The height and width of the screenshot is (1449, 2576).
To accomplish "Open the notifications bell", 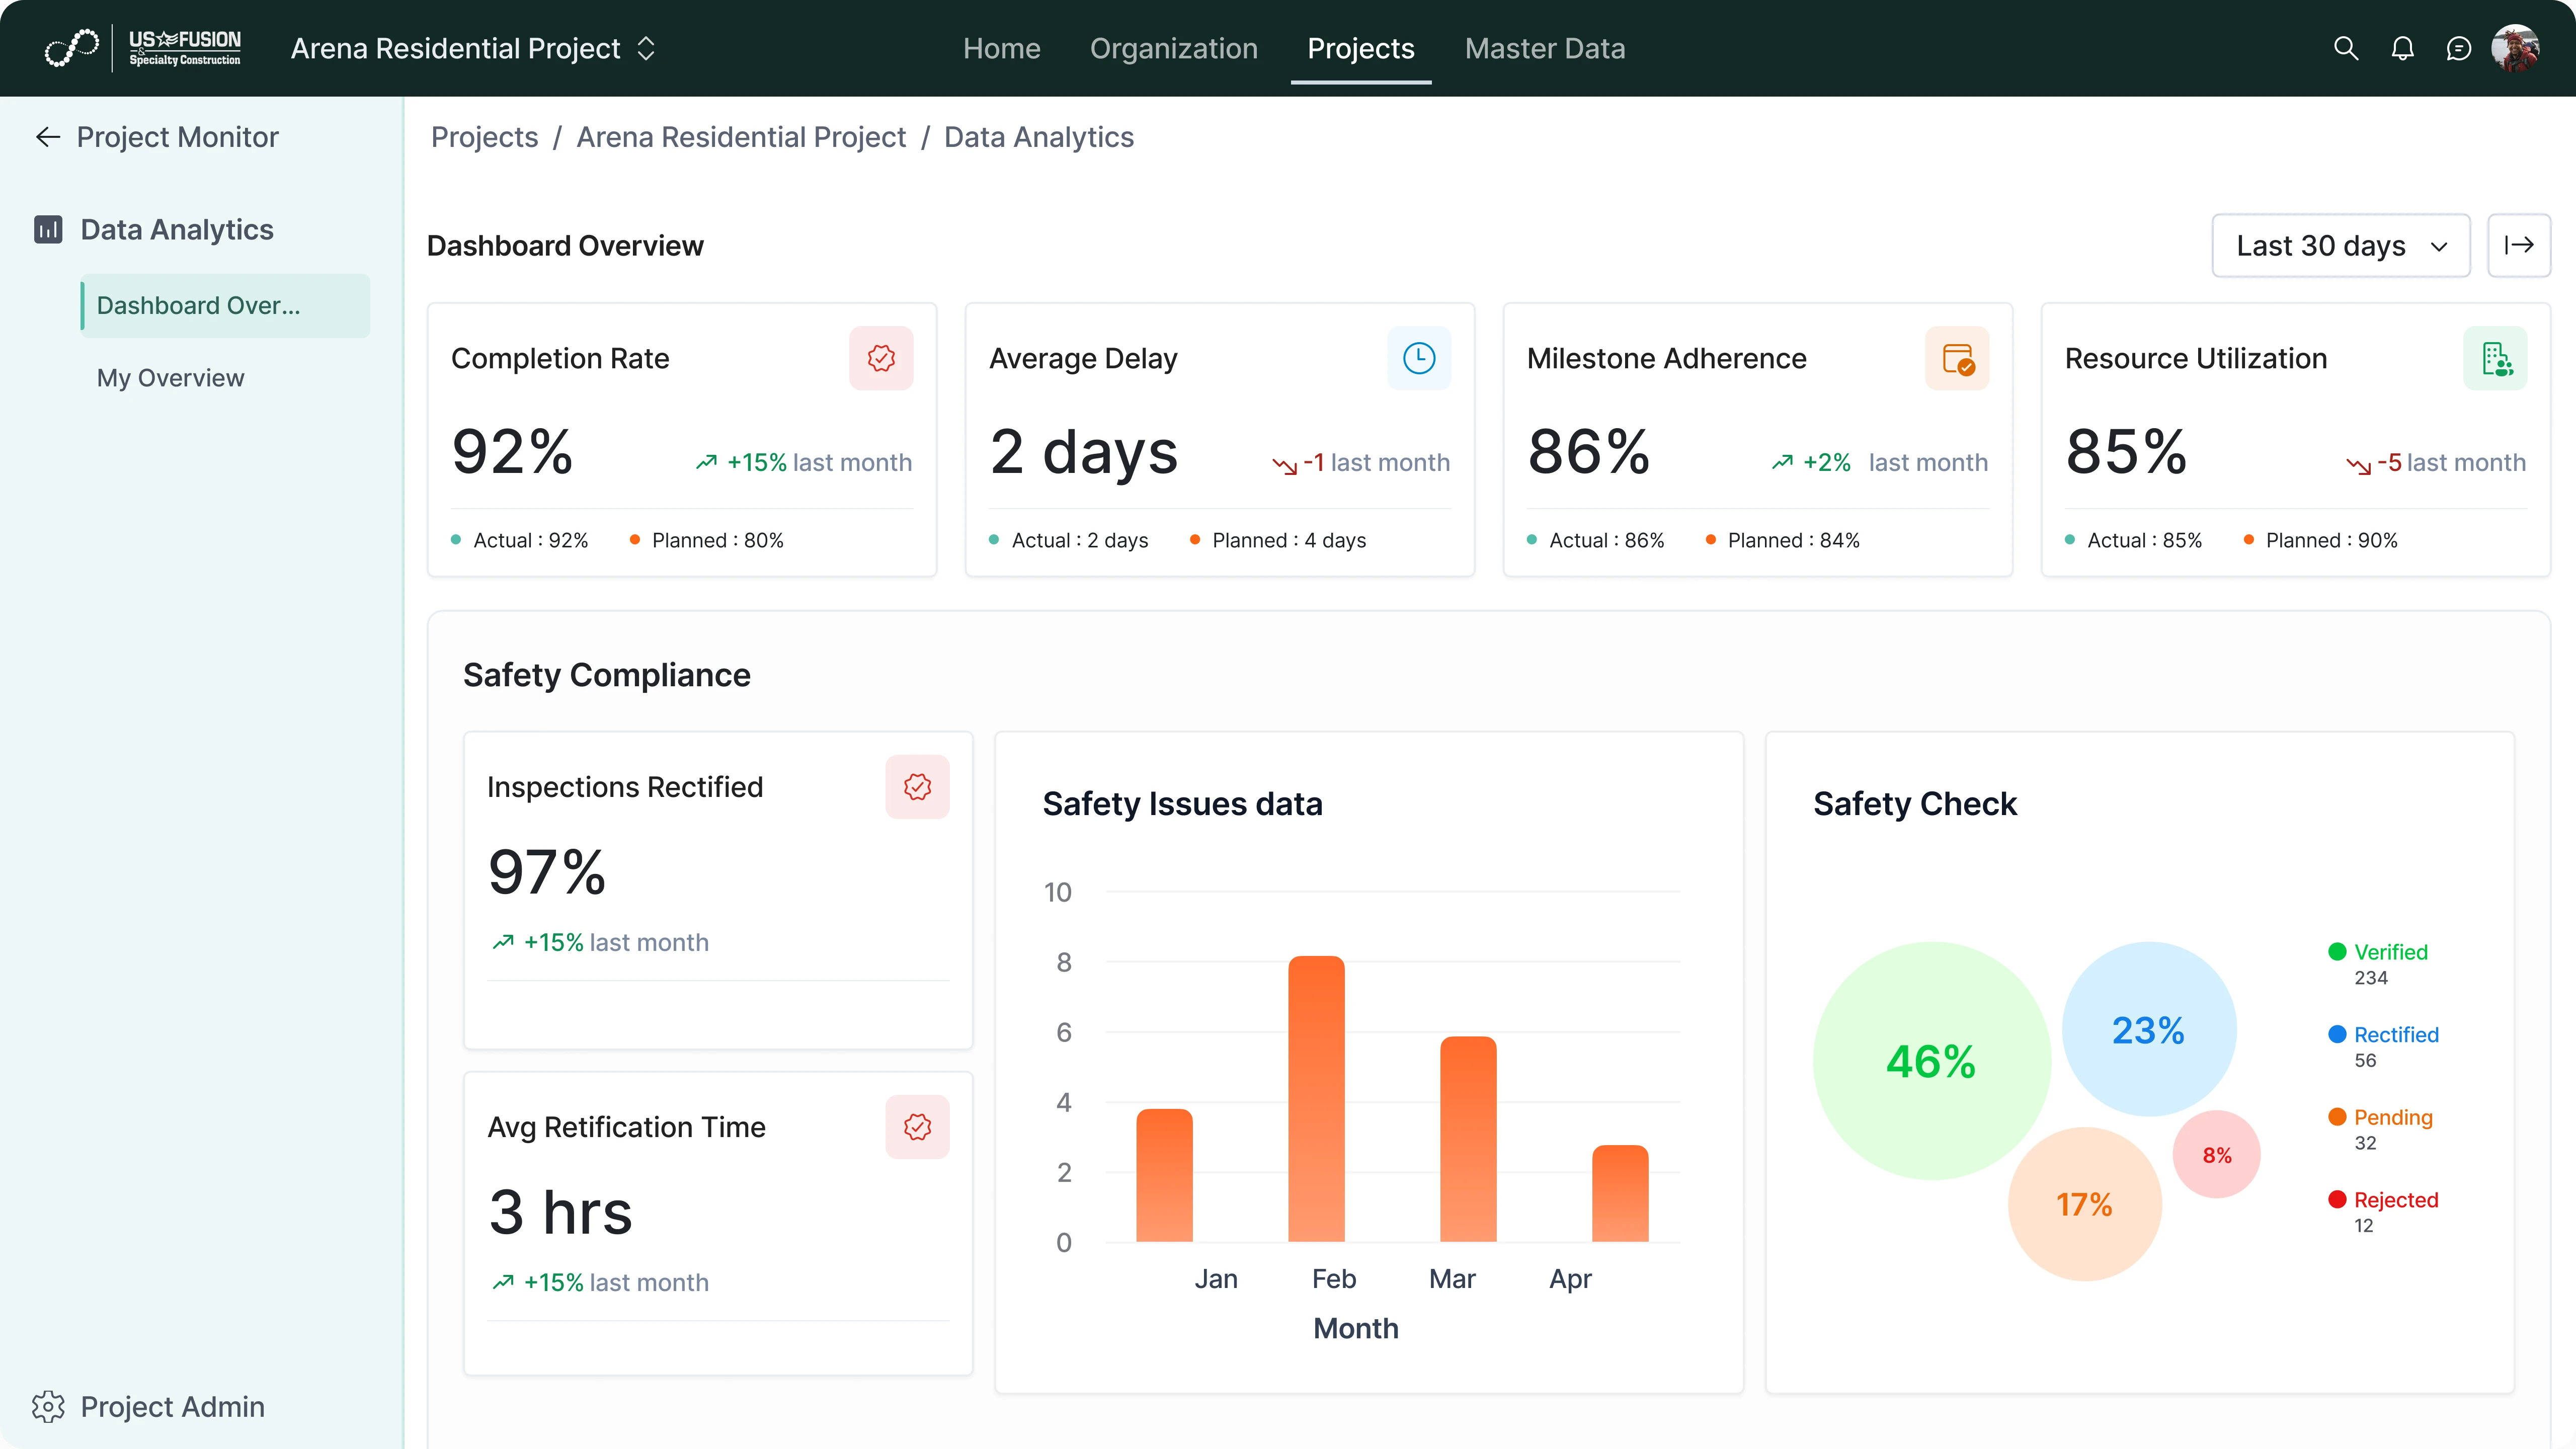I will [x=2403, y=48].
